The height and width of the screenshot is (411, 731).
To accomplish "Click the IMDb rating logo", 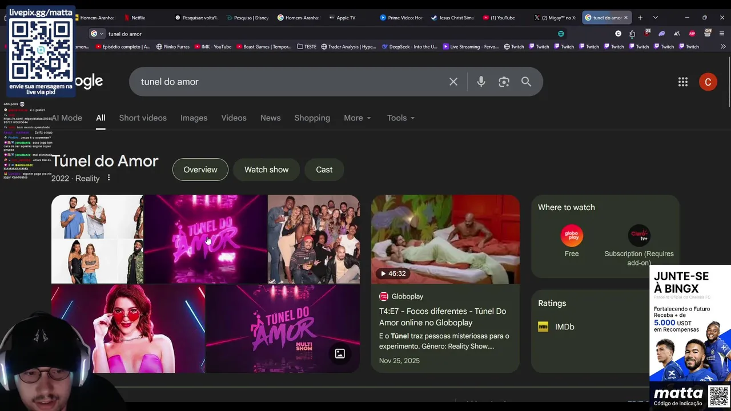I will pos(543,327).
